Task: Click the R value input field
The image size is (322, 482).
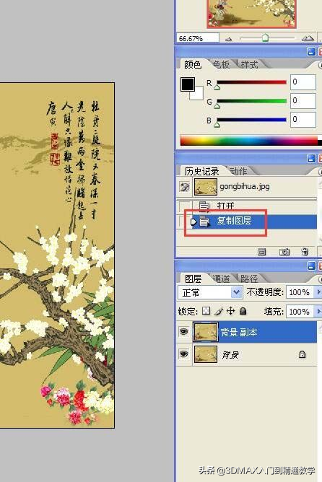Action: (x=303, y=82)
